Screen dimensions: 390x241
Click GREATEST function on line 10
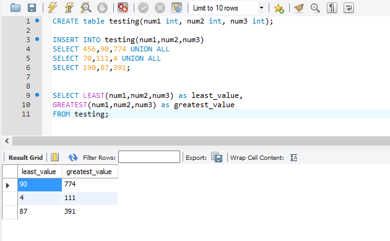pos(69,105)
